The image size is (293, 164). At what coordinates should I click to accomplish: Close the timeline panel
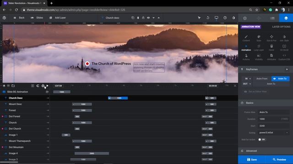(x=235, y=86)
